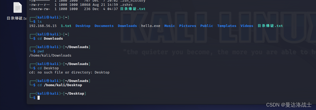Click the terminal cursor at the last prompt
This screenshot has width=316, height=110.
pyautogui.click(x=39, y=98)
